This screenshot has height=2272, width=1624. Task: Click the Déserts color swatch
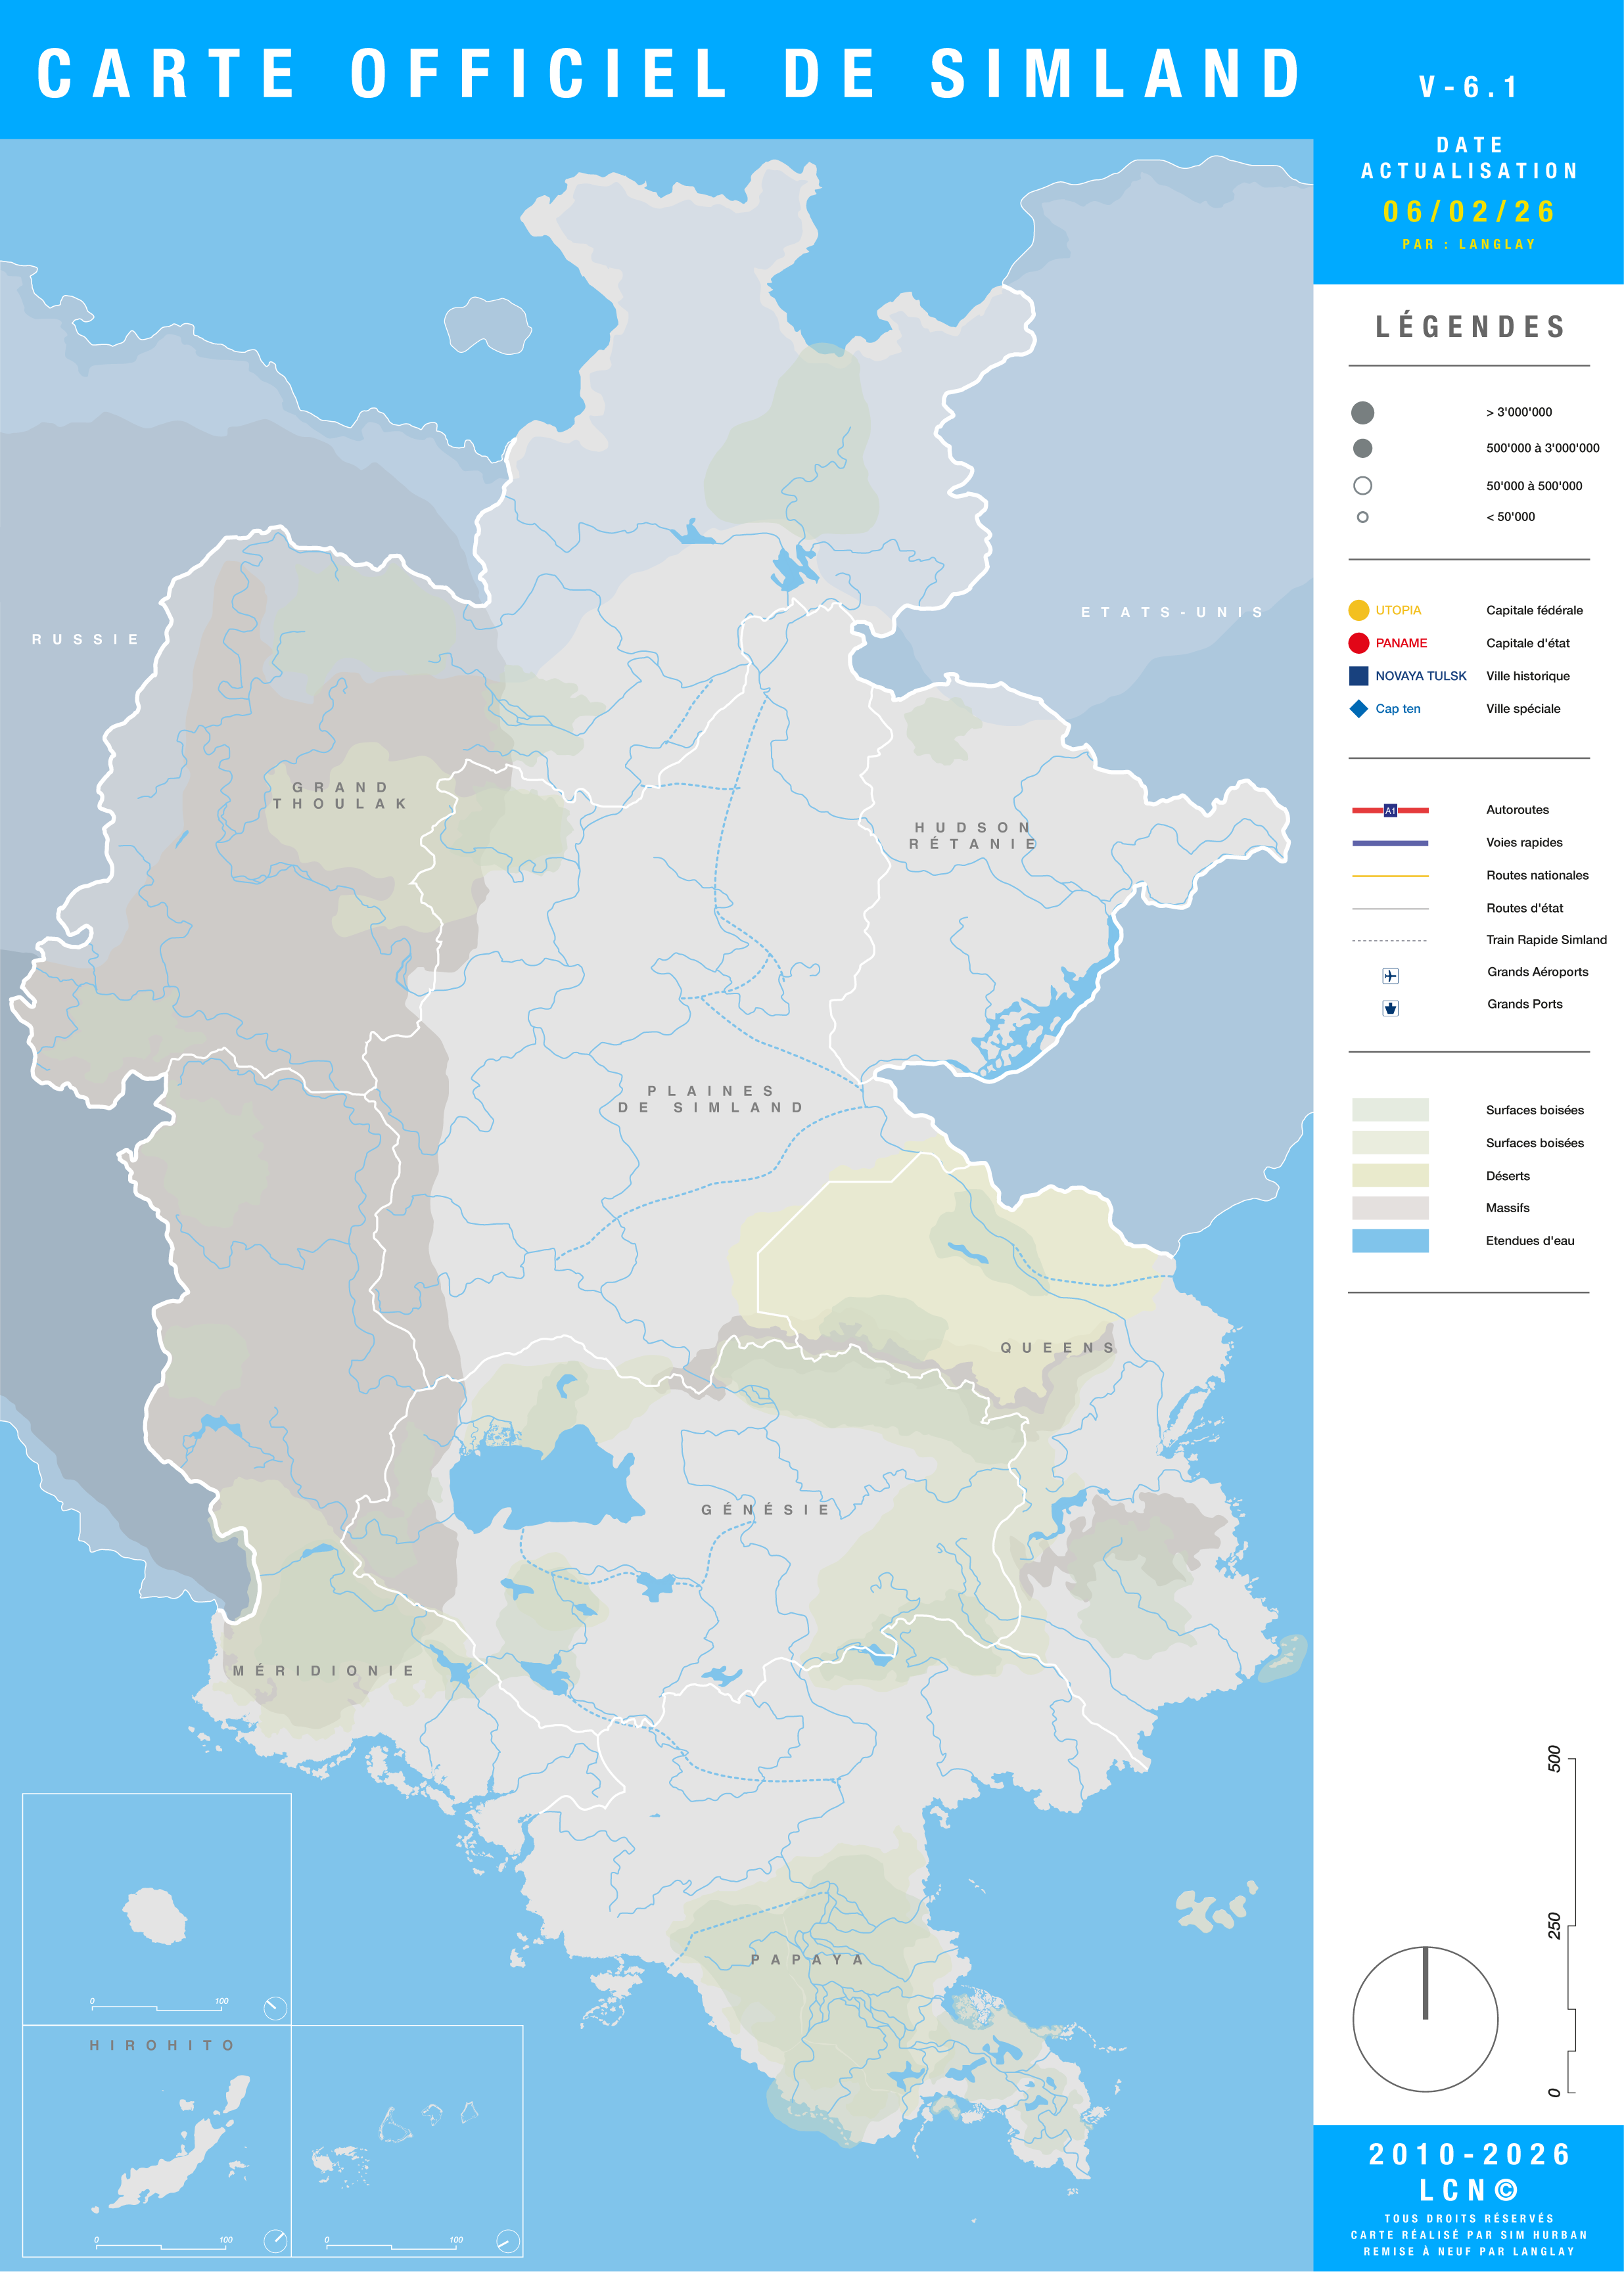pos(1390,1175)
